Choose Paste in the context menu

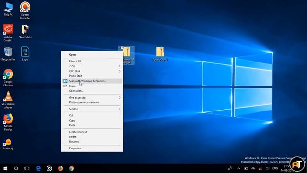92,125
